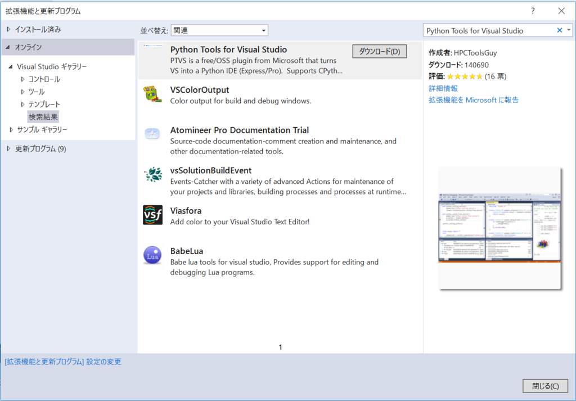Click the vsSolutionBuildEvent leaf icon

153,174
